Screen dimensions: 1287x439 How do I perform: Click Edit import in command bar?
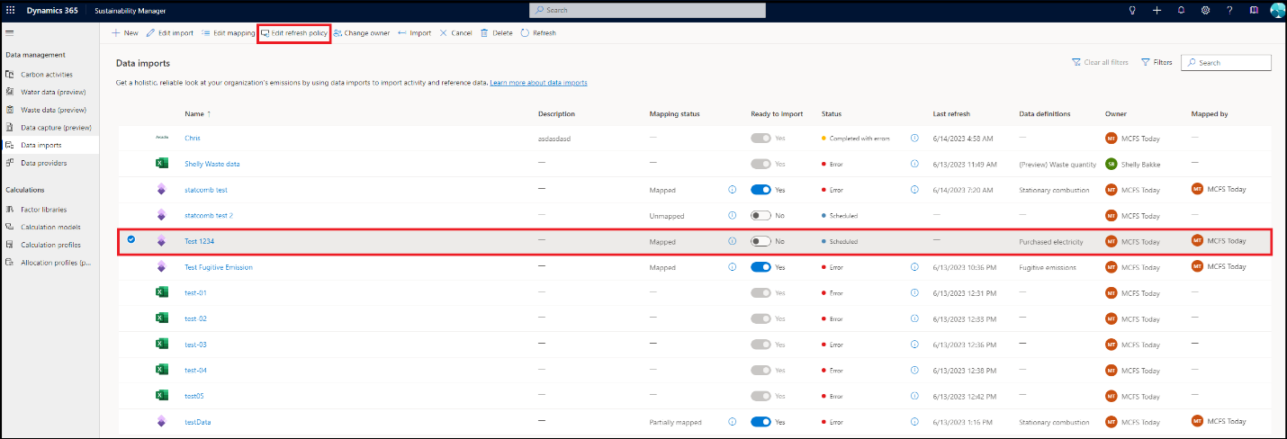click(169, 32)
